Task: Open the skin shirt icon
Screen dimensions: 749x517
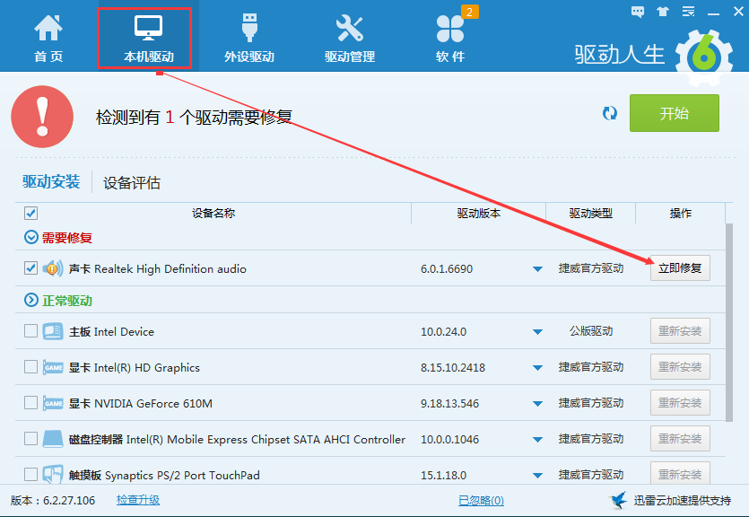Action: click(663, 12)
